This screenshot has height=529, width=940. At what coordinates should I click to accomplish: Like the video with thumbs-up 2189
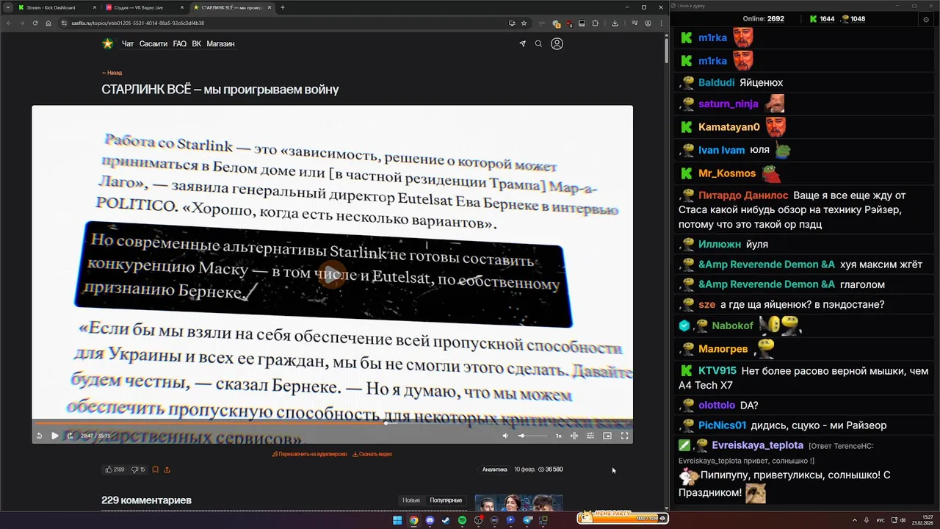coord(115,469)
